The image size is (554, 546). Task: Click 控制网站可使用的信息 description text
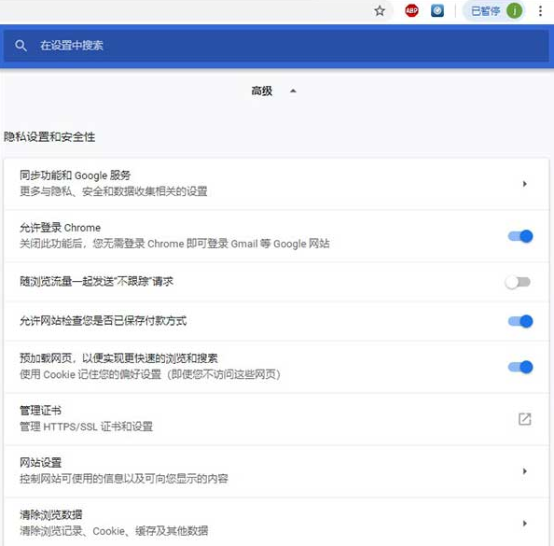click(x=124, y=479)
